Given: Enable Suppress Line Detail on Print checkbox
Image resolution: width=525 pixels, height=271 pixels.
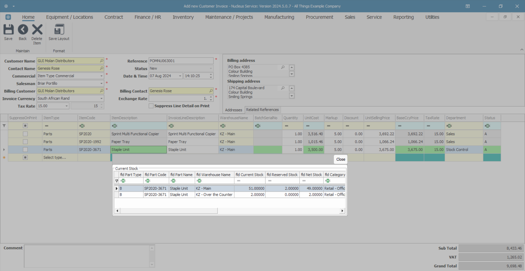Looking at the screenshot, I should point(151,106).
